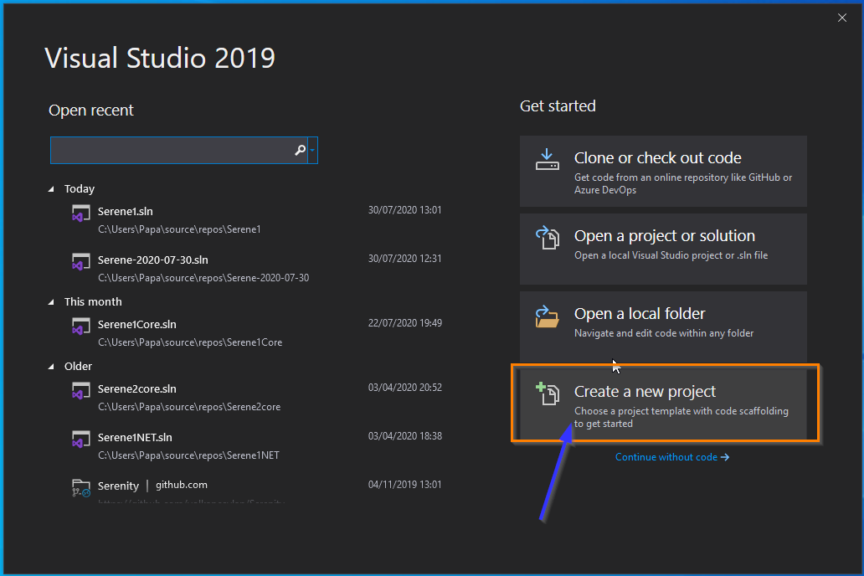This screenshot has height=576, width=864.
Task: Click the open local folder icon
Action: point(548,316)
